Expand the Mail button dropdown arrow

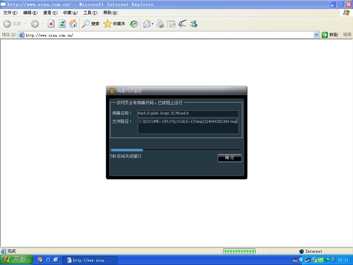pos(153,24)
